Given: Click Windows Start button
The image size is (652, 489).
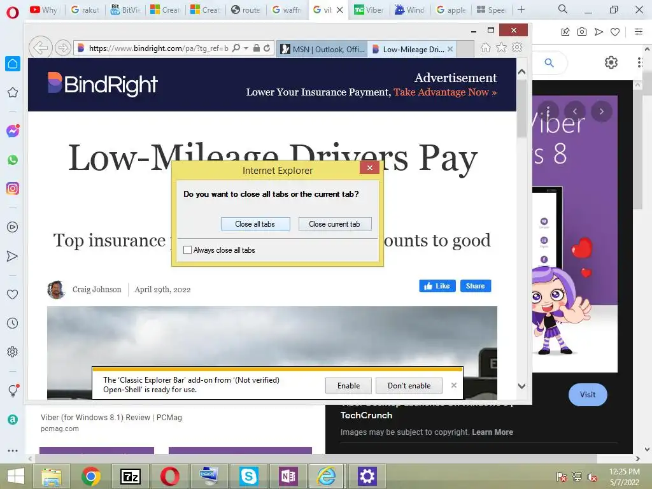Looking at the screenshot, I should pos(16,476).
